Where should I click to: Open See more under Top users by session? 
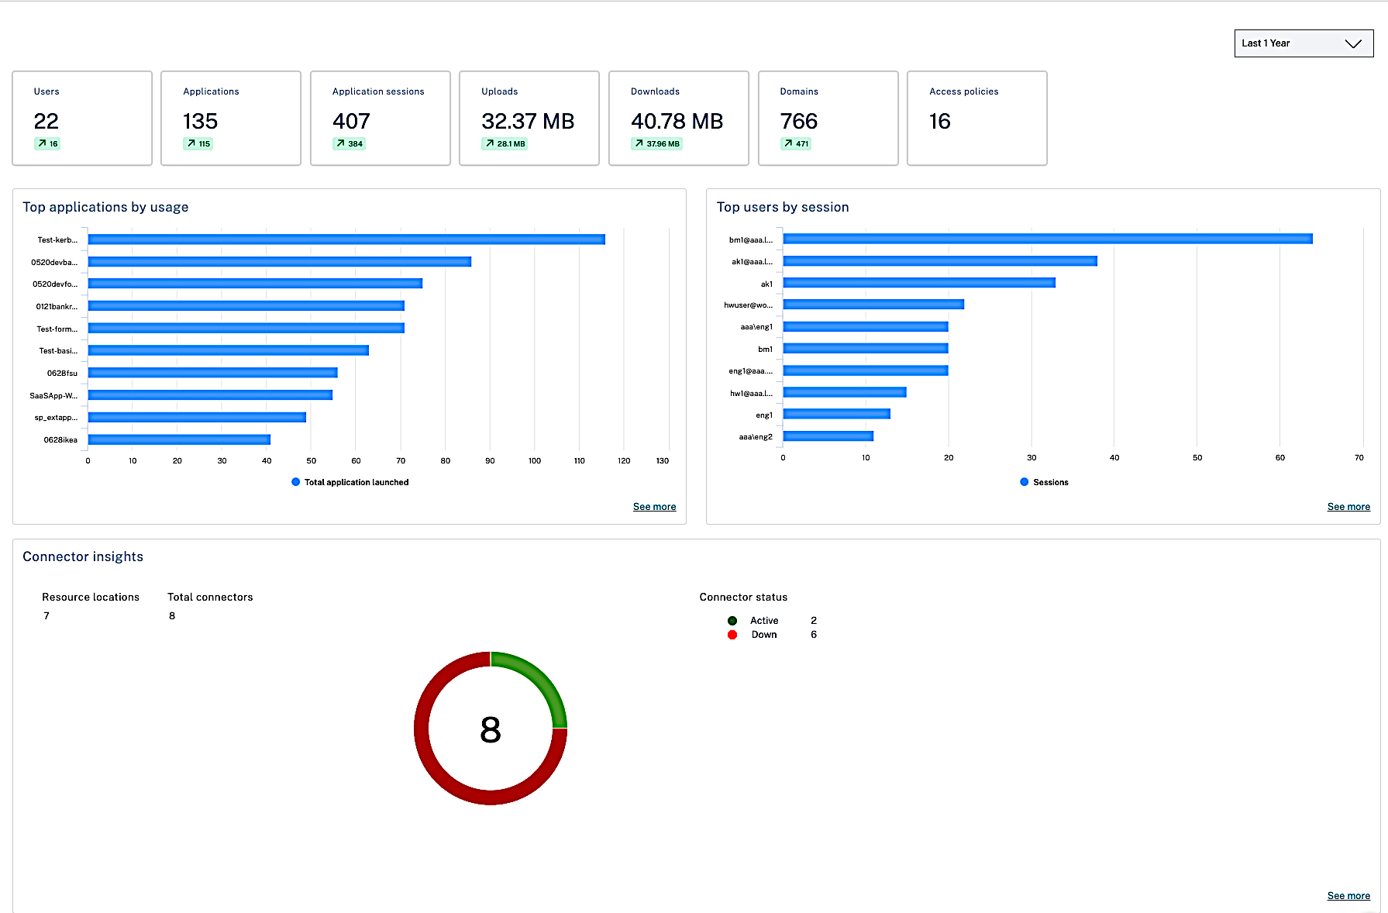tap(1348, 507)
